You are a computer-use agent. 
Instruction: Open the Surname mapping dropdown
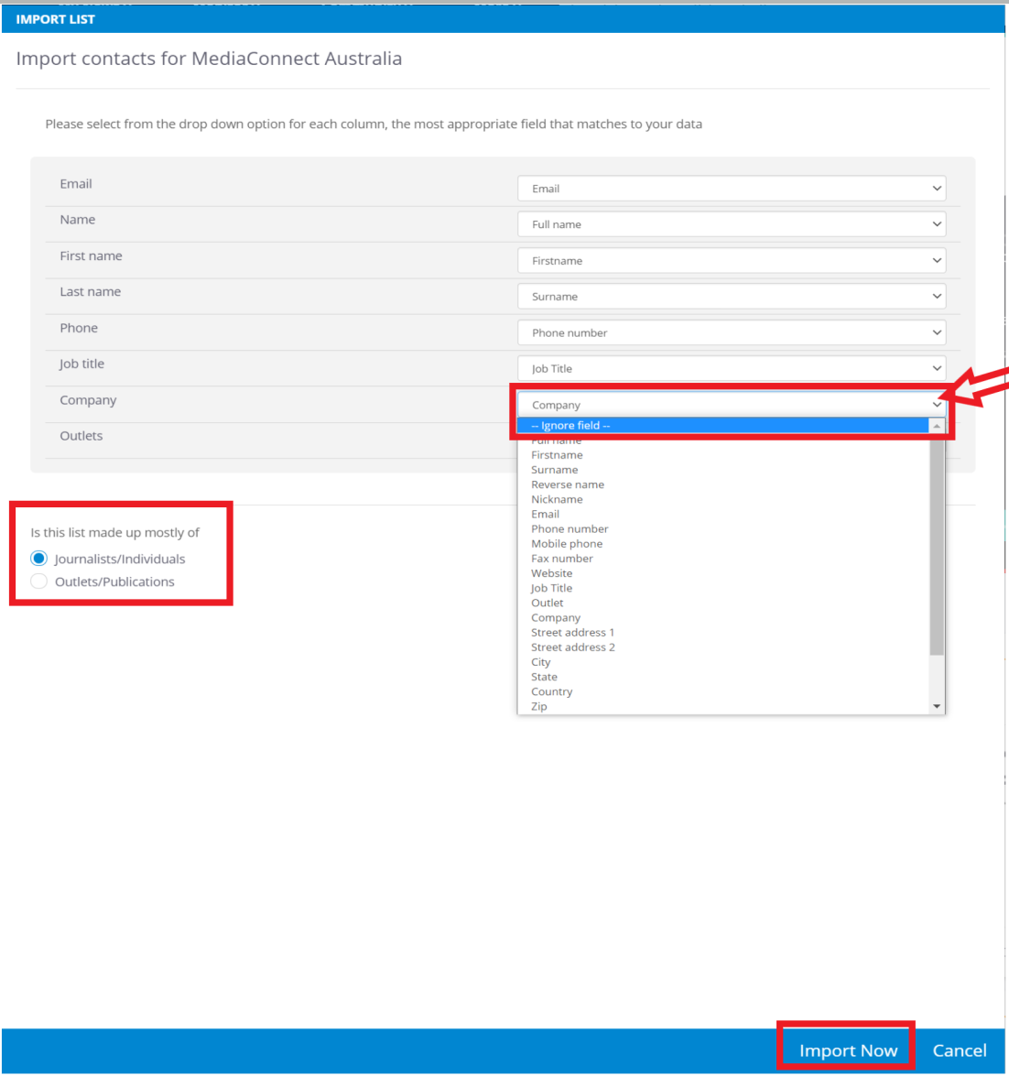point(731,297)
